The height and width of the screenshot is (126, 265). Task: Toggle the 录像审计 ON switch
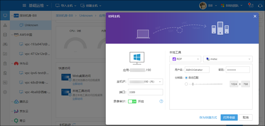coord(132,101)
